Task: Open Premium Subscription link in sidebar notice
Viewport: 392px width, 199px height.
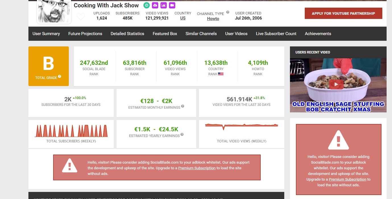Action: pos(347,179)
